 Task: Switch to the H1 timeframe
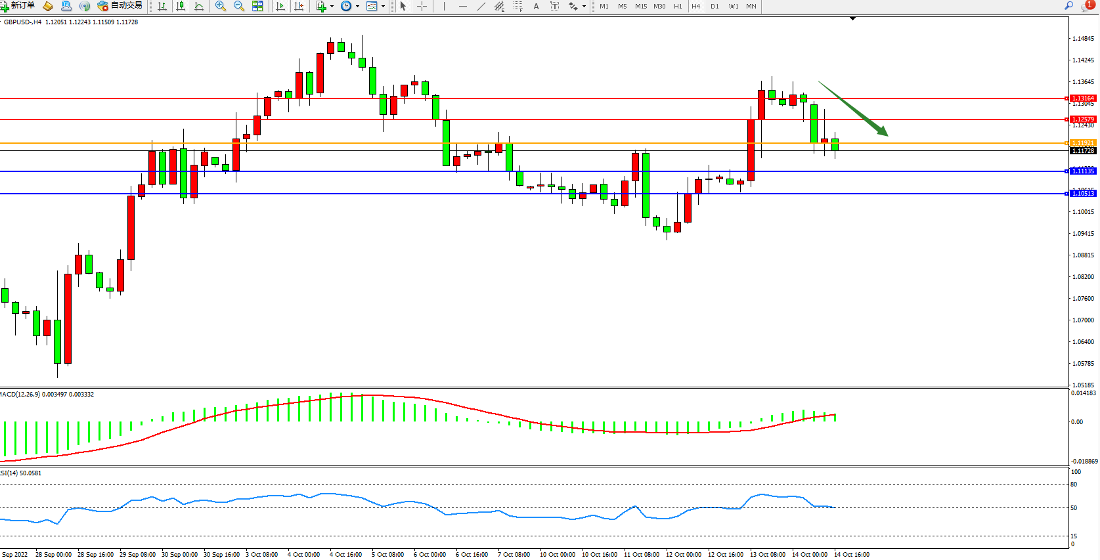pyautogui.click(x=678, y=6)
